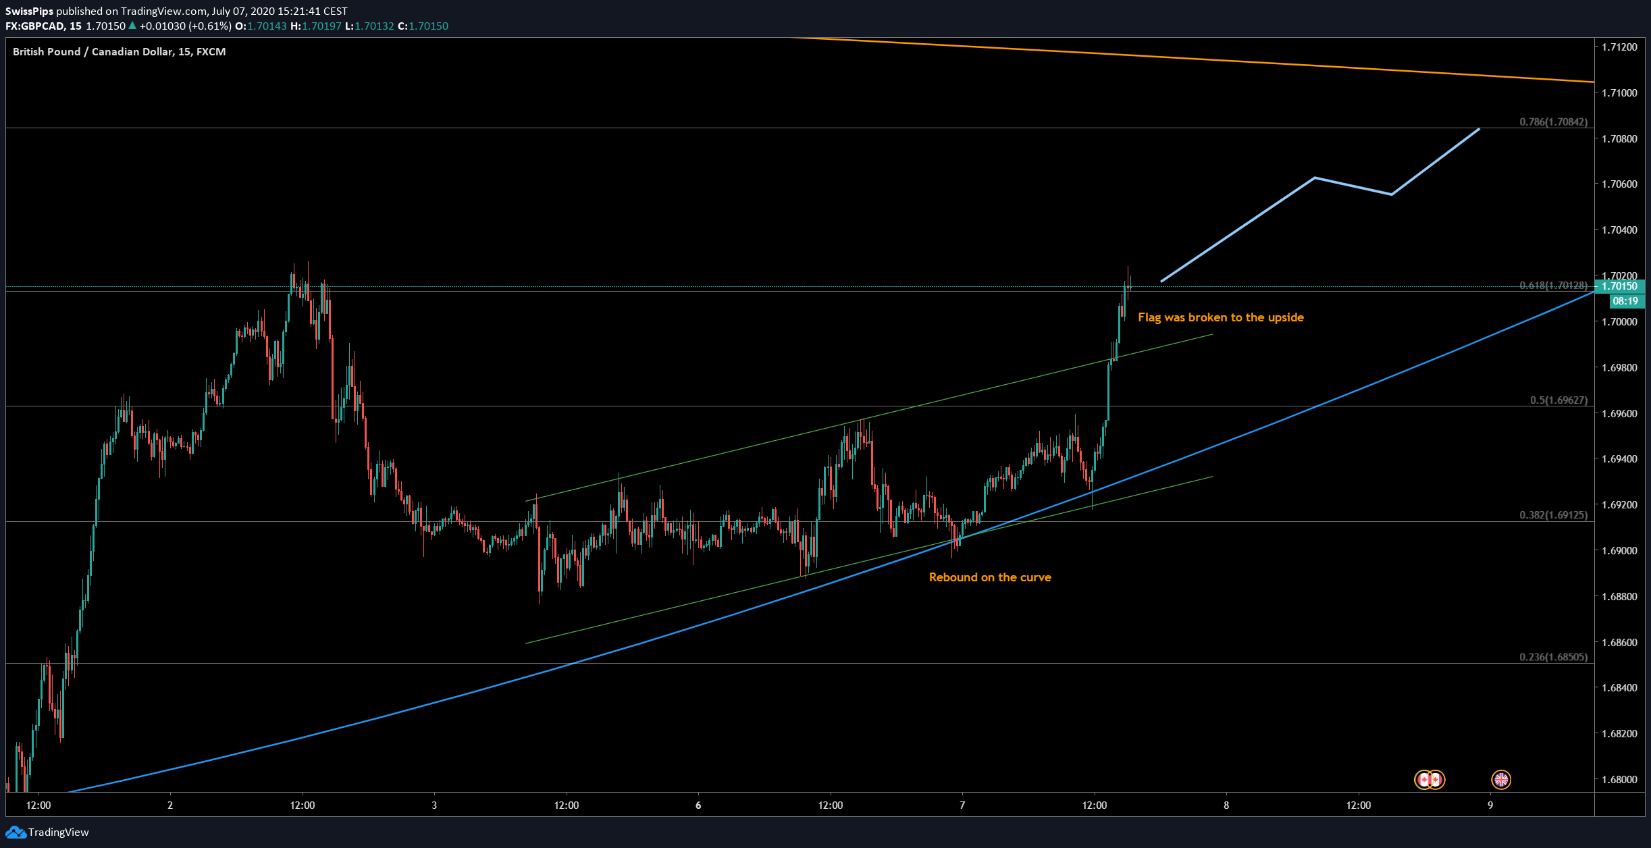The width and height of the screenshot is (1651, 848).
Task: Click the date label 9 on time axis
Action: tap(1490, 805)
